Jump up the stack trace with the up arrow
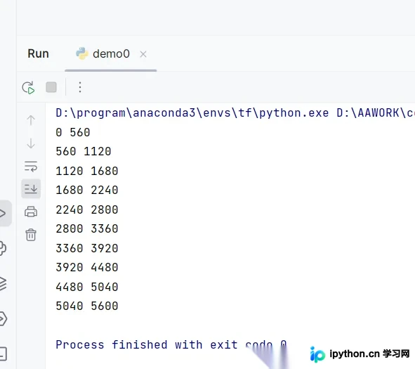Image resolution: width=415 pixels, height=369 pixels. pyautogui.click(x=31, y=120)
